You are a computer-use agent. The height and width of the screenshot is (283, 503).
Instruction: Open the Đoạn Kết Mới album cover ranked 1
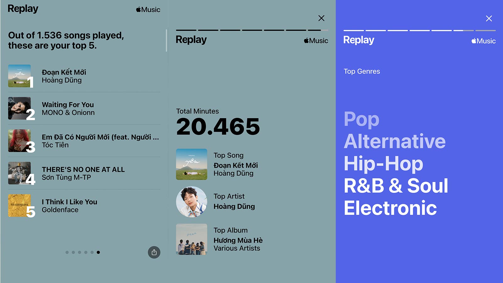pos(19,76)
